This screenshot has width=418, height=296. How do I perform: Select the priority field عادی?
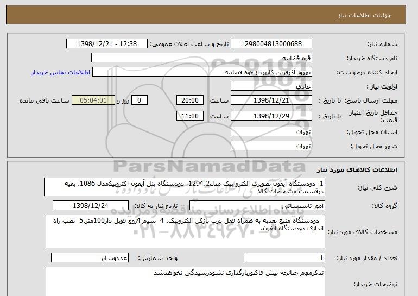coord(271,86)
